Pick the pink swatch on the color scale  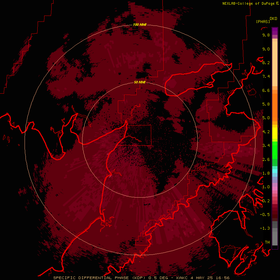[275, 189]
